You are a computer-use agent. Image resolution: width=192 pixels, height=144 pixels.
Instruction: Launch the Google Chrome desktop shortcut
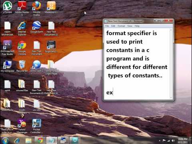[x=22, y=48]
